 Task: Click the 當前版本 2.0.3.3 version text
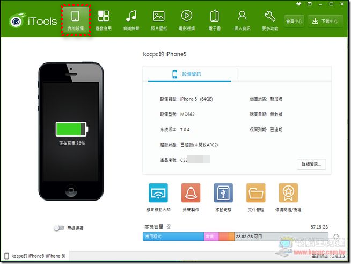328,256
